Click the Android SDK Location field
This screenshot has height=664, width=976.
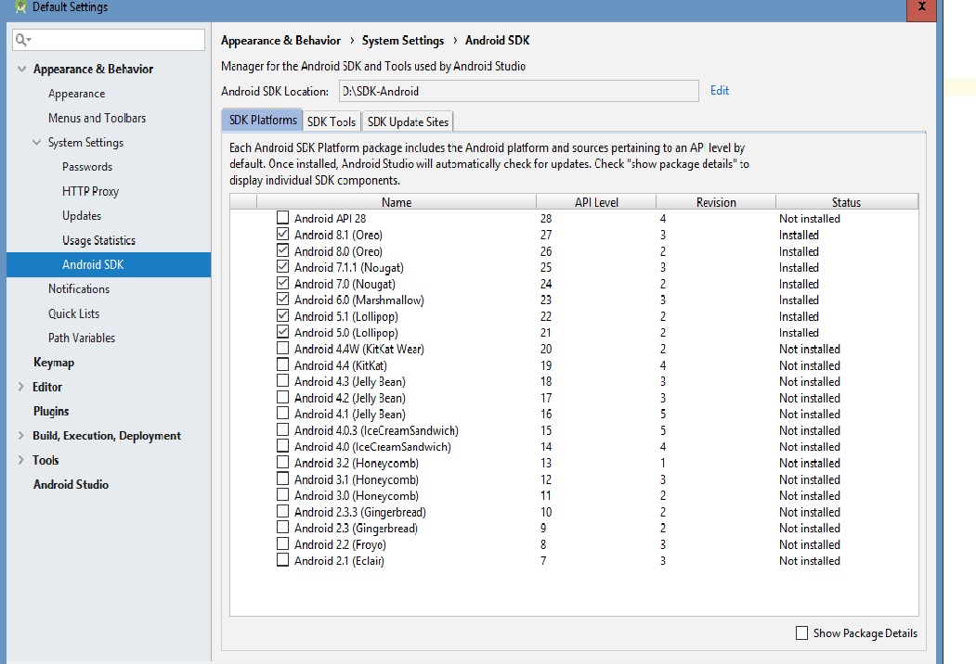click(517, 91)
